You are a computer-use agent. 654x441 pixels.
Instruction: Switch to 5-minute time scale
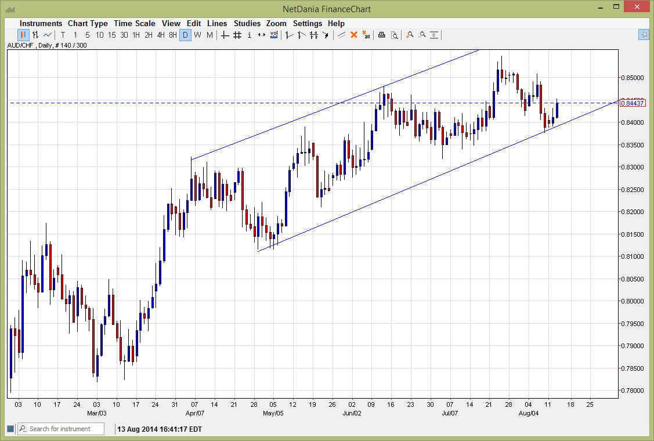pyautogui.click(x=87, y=35)
